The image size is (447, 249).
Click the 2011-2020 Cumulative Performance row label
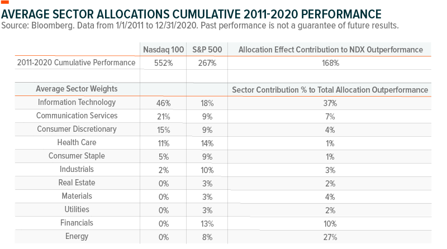point(77,63)
